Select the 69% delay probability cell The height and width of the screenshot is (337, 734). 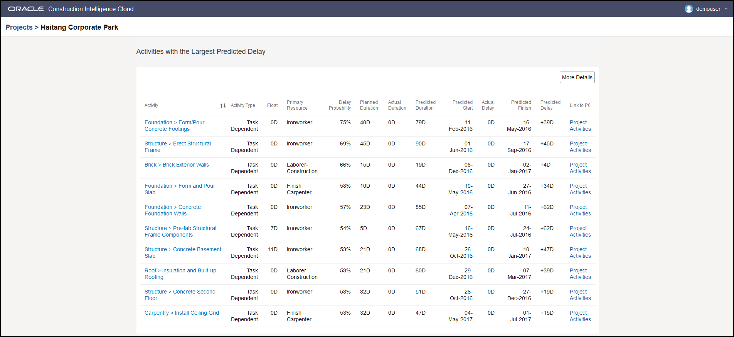[x=345, y=143]
